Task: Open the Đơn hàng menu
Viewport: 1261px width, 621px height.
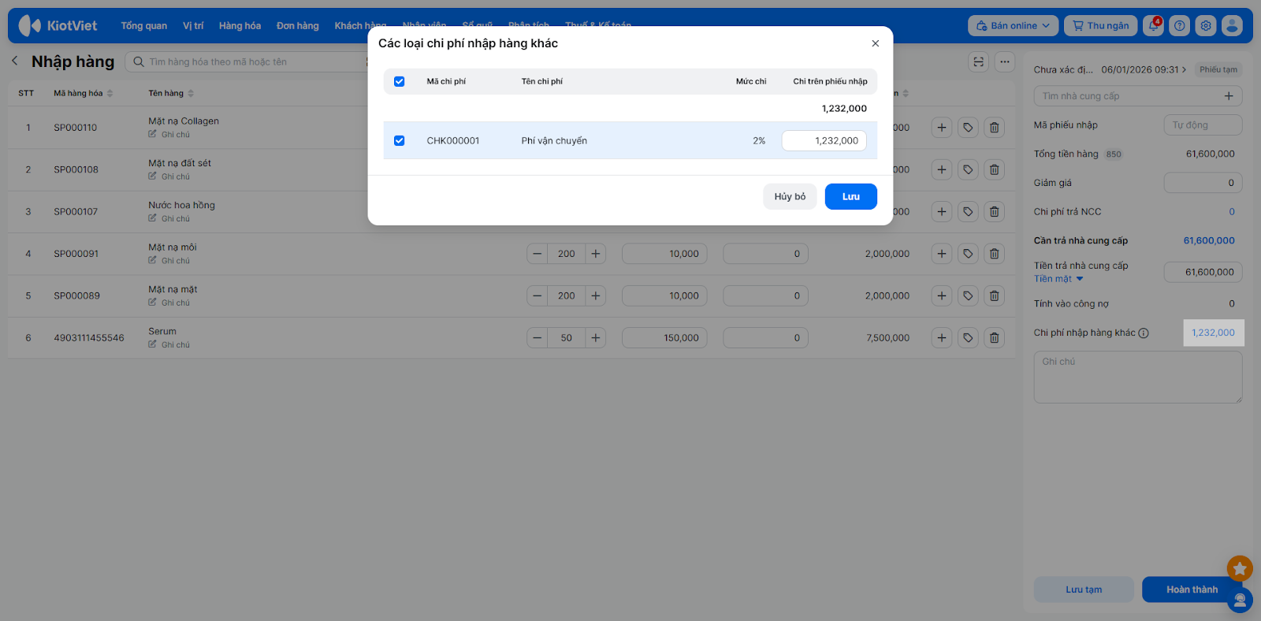Action: point(298,26)
